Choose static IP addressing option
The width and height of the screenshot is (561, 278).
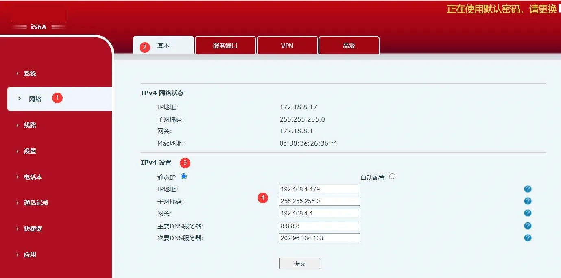point(183,176)
